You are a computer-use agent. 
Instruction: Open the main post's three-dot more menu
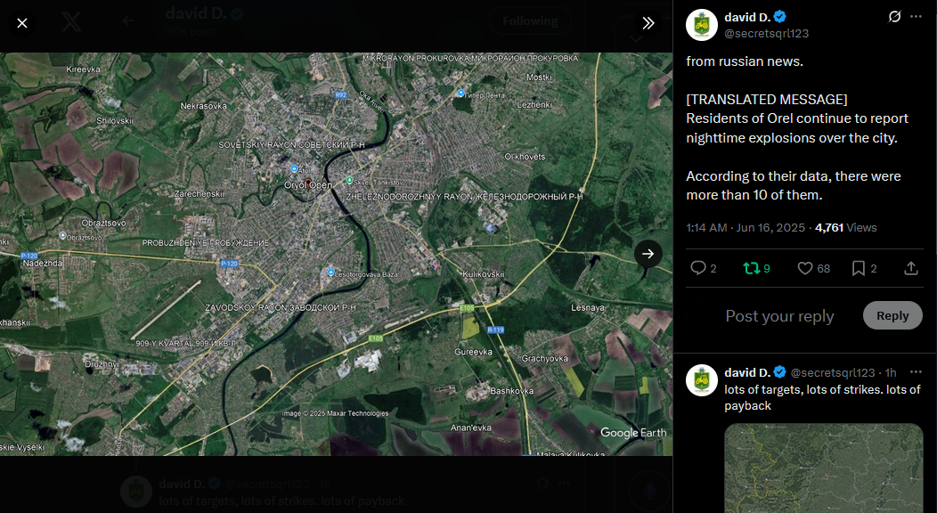point(917,17)
